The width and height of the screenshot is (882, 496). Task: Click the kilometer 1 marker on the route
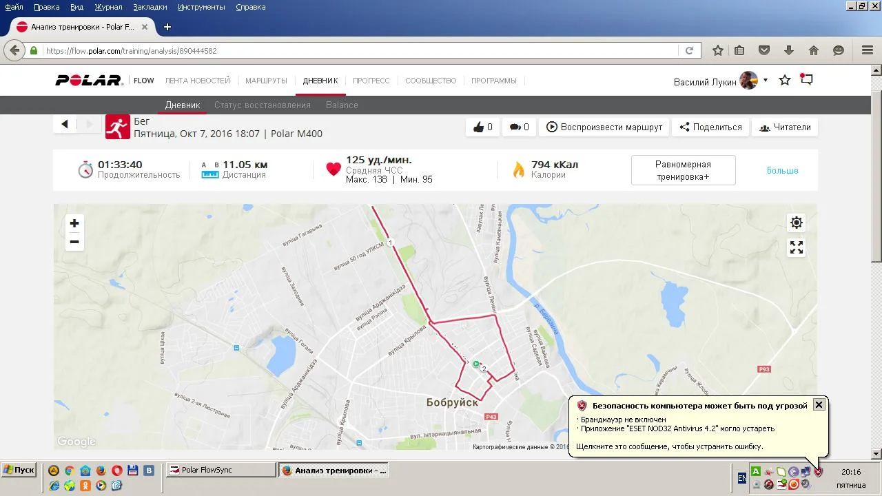click(390, 243)
